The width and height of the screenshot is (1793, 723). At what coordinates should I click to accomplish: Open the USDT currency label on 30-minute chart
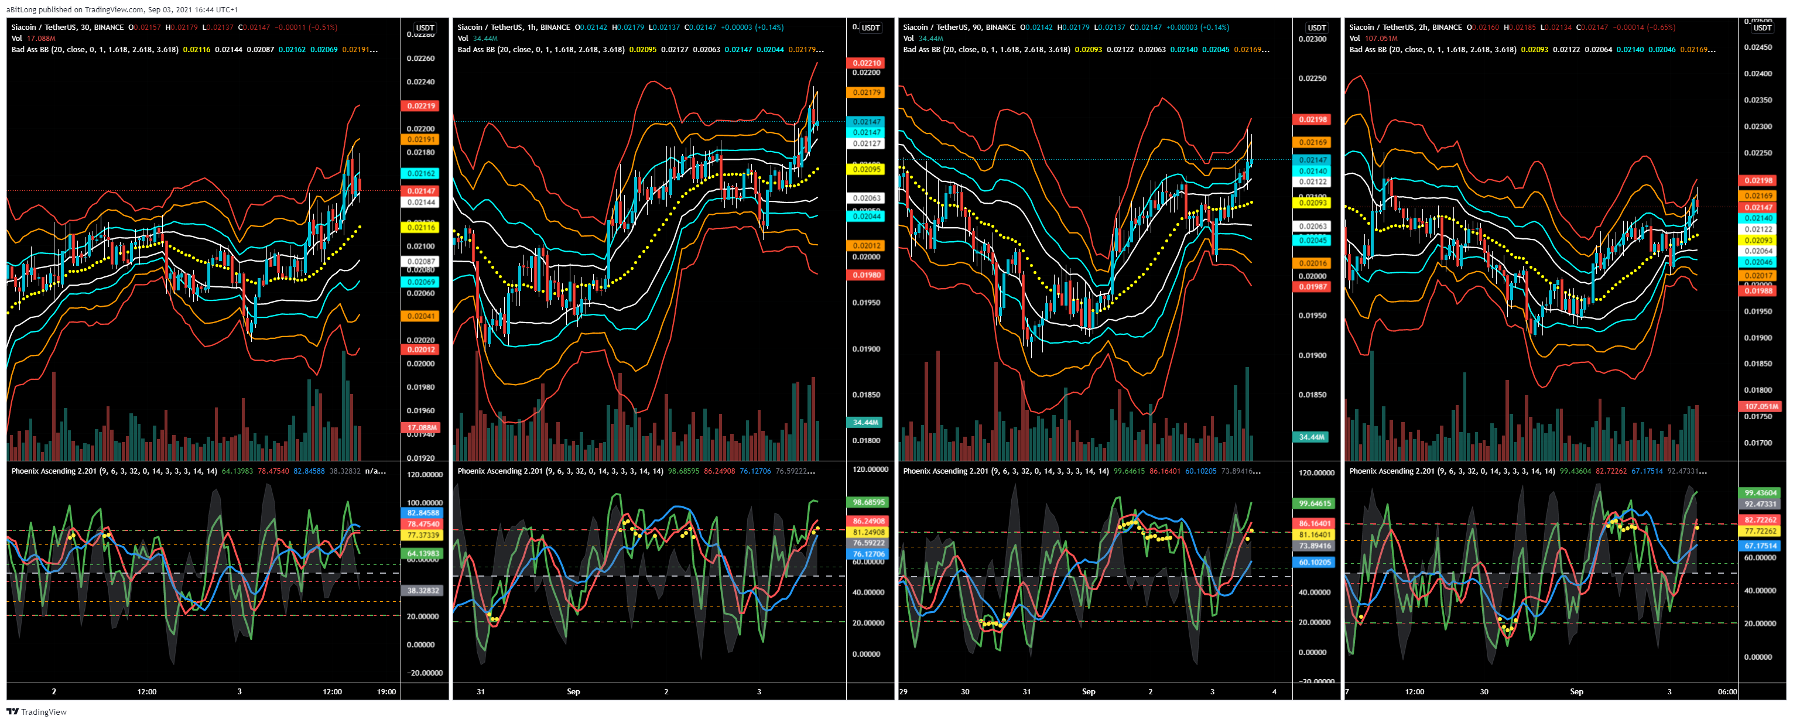tap(425, 28)
